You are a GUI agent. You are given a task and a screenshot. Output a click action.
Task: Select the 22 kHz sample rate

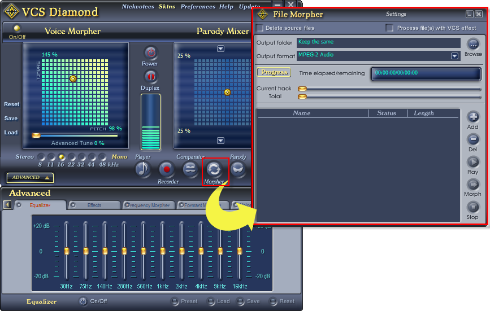pos(72,156)
